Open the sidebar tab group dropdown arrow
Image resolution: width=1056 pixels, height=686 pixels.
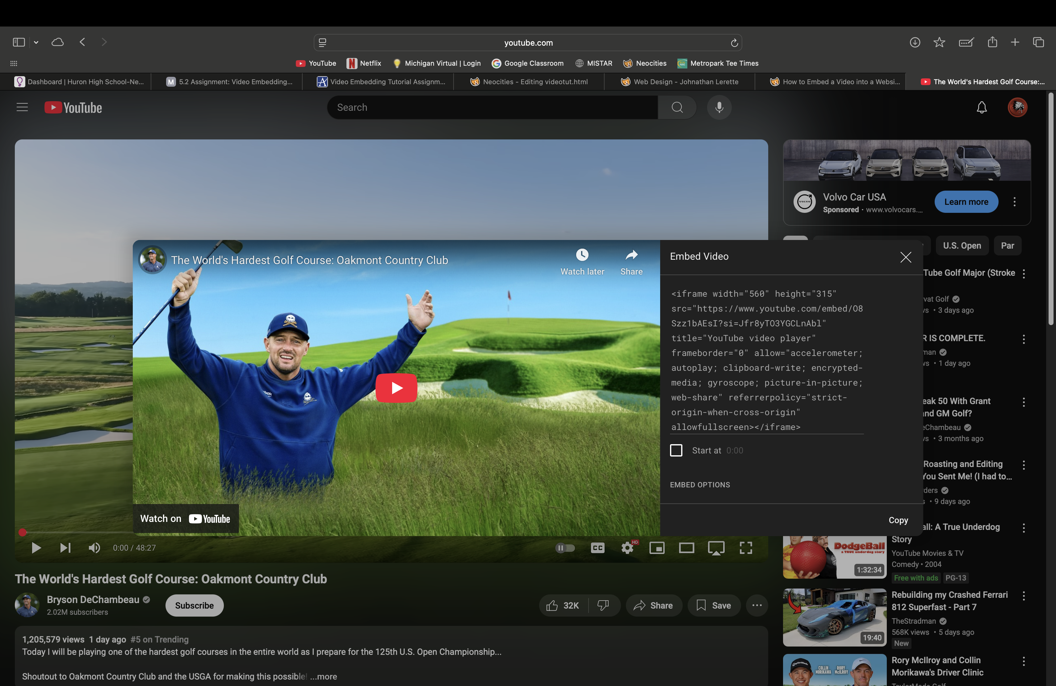36,43
